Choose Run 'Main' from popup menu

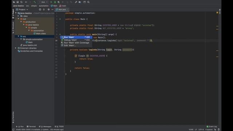click(x=76, y=37)
